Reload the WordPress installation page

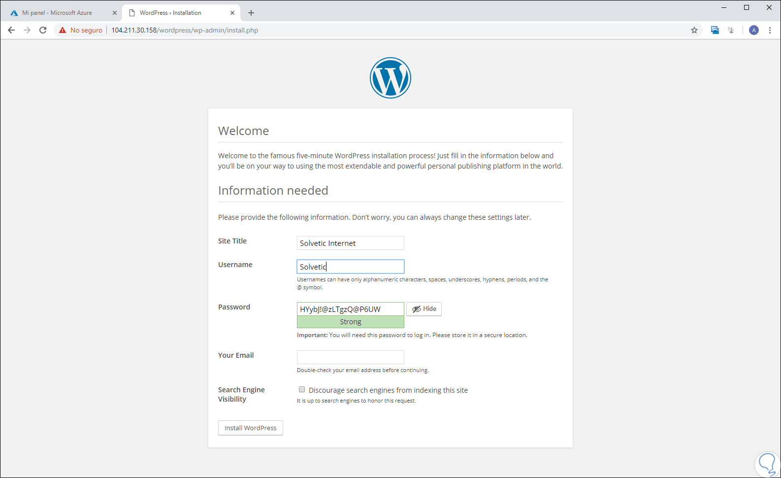point(43,30)
